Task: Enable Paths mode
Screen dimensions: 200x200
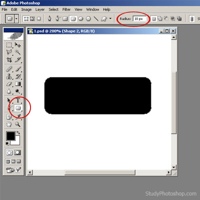Action: pos(32,18)
